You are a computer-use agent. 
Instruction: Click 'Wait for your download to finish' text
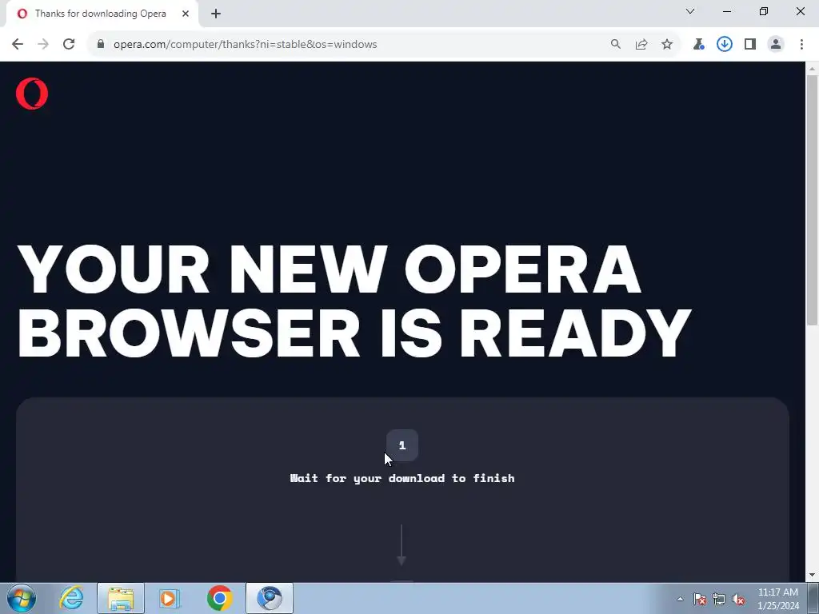pos(402,478)
